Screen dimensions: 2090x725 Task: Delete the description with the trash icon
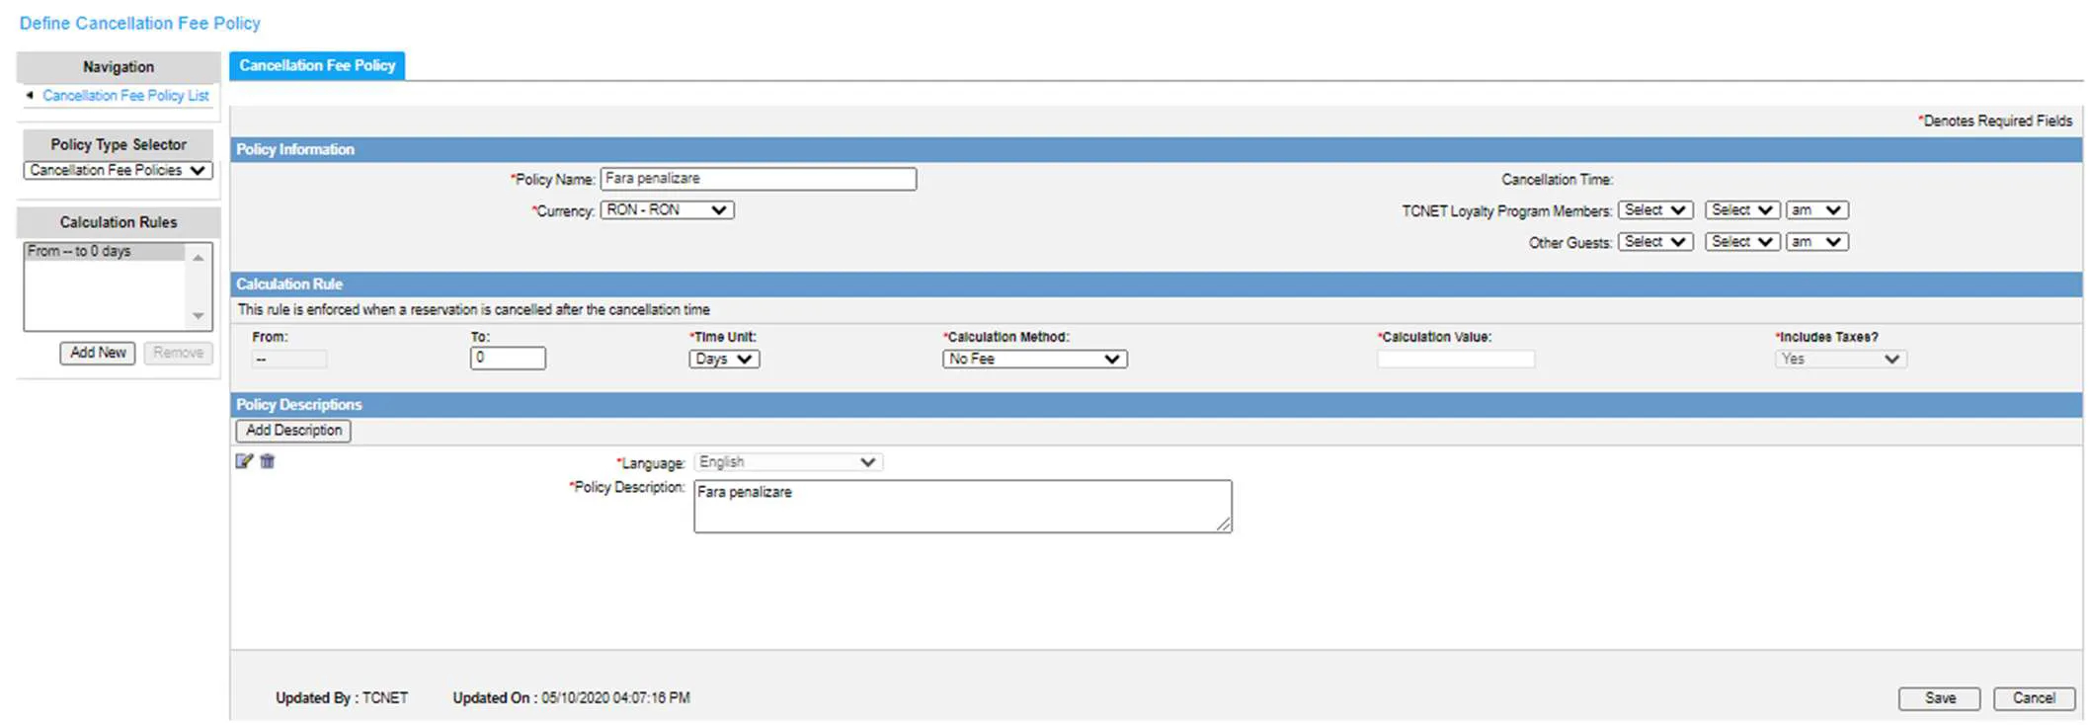267,461
